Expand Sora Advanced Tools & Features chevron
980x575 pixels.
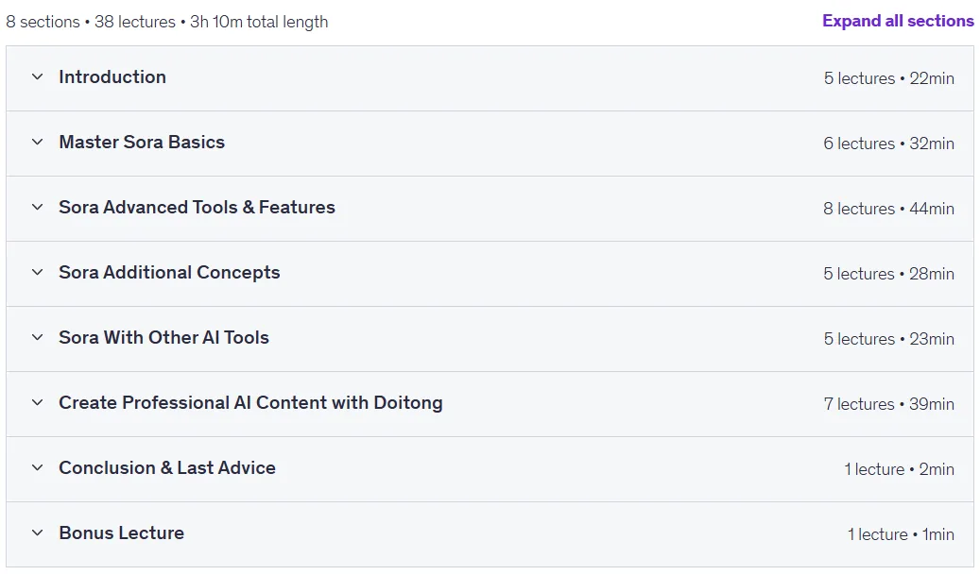(38, 207)
